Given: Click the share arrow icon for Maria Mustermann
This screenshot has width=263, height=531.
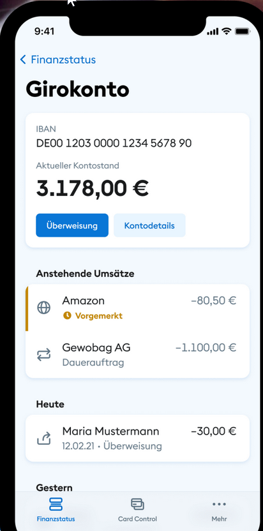Looking at the screenshot, I should (x=43, y=438).
